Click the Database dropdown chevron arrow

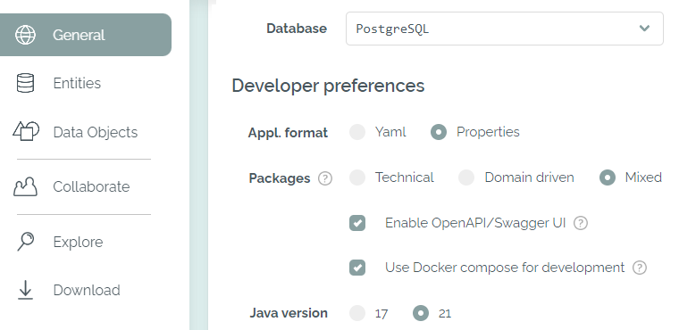pyautogui.click(x=644, y=29)
